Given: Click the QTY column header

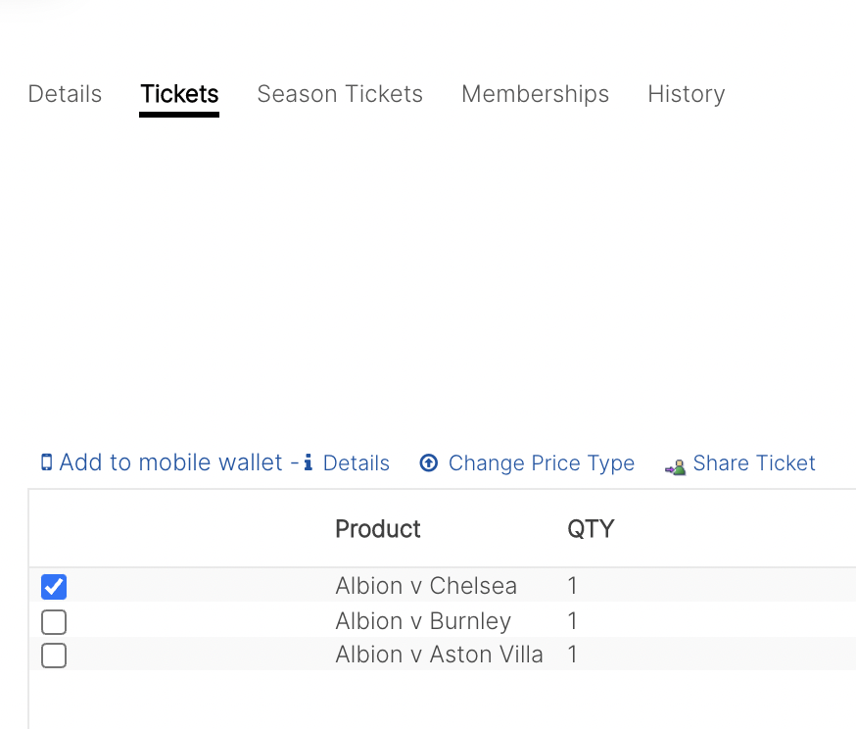Looking at the screenshot, I should [x=591, y=528].
